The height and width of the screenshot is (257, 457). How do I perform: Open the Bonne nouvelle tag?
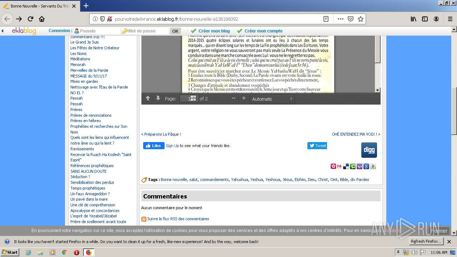click(x=174, y=180)
